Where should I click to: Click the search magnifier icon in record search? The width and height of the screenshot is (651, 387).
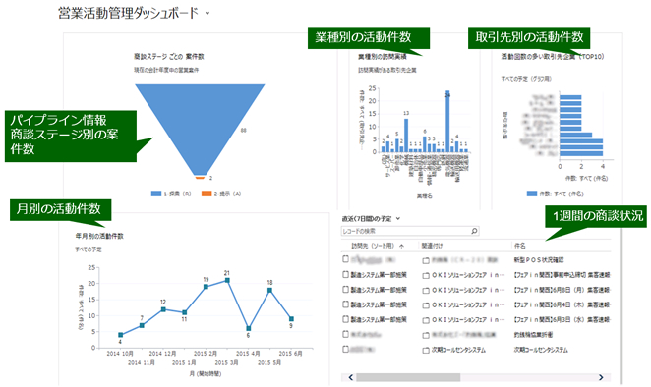click(474, 231)
